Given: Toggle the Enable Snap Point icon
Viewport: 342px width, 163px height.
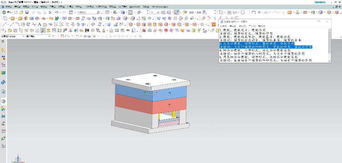Looking at the screenshot, I should click(94, 36).
